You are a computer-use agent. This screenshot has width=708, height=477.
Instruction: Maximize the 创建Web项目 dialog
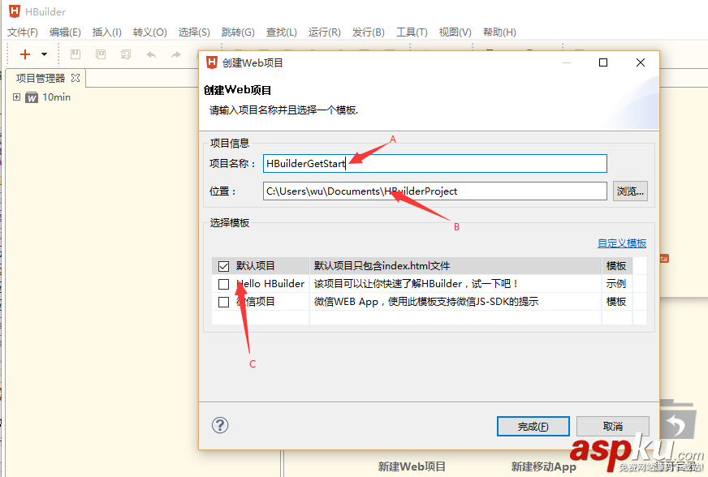coord(603,62)
